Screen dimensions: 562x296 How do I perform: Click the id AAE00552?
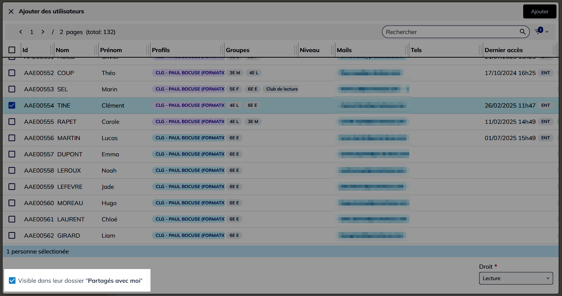point(39,73)
